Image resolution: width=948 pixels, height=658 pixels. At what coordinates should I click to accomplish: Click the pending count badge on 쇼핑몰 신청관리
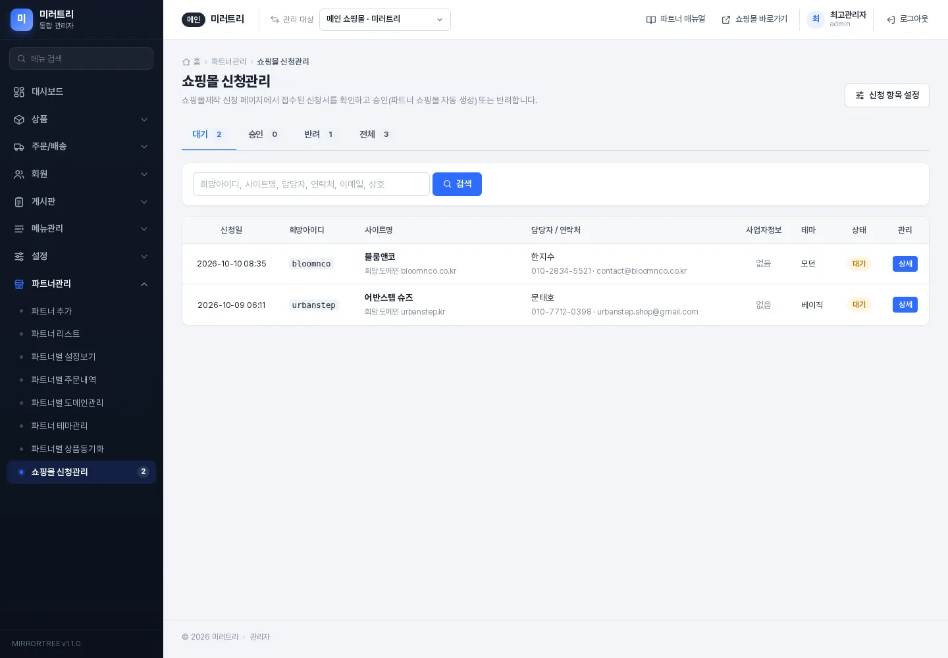(143, 472)
